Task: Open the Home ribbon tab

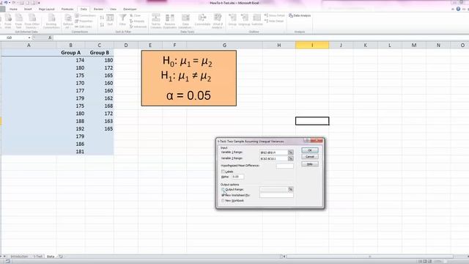Action: click(x=13, y=10)
